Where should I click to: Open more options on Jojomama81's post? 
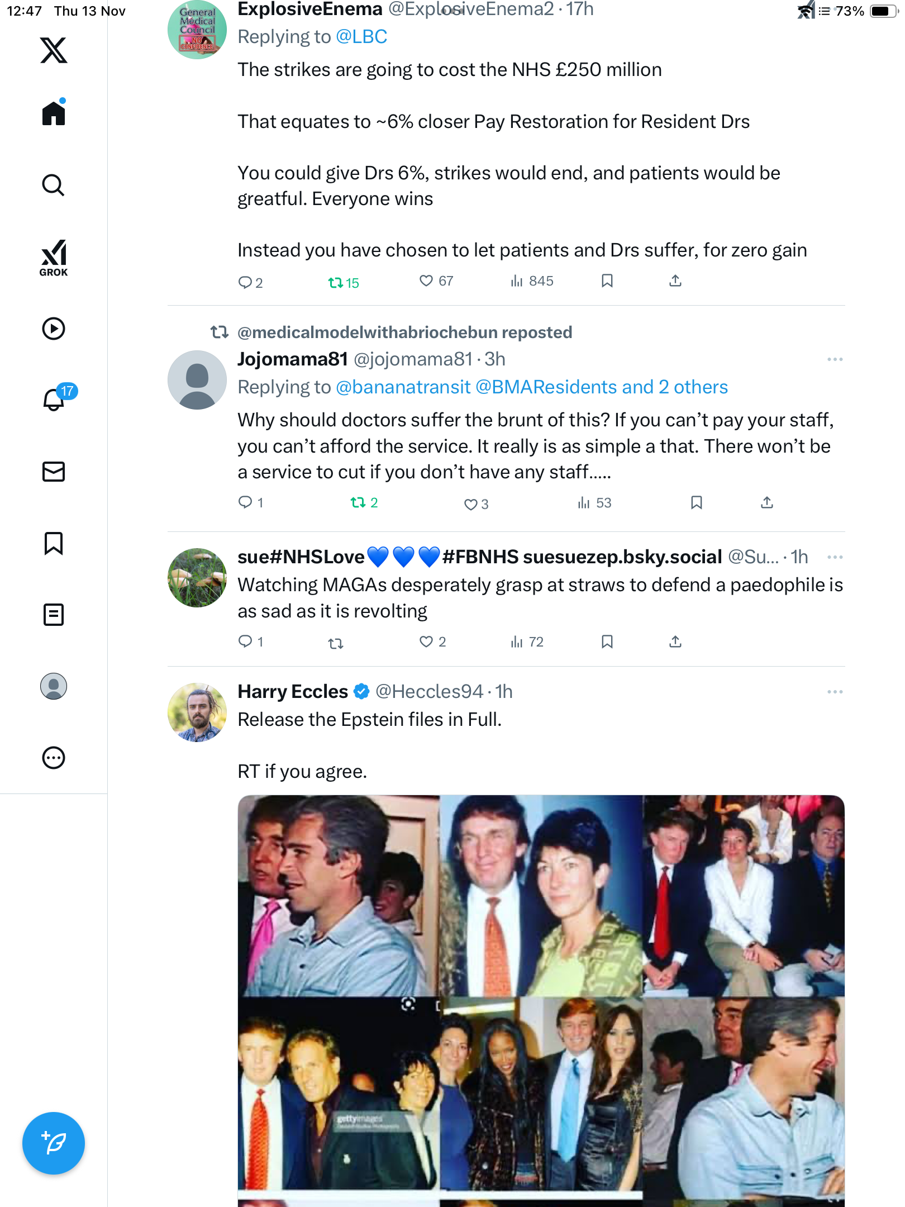coord(835,359)
